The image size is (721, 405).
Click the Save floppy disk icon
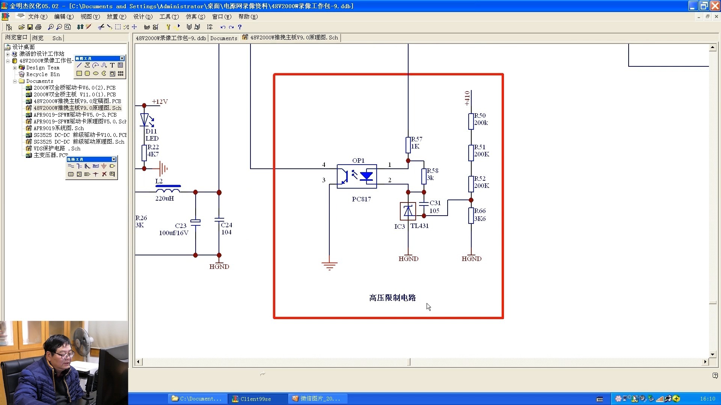pos(30,27)
